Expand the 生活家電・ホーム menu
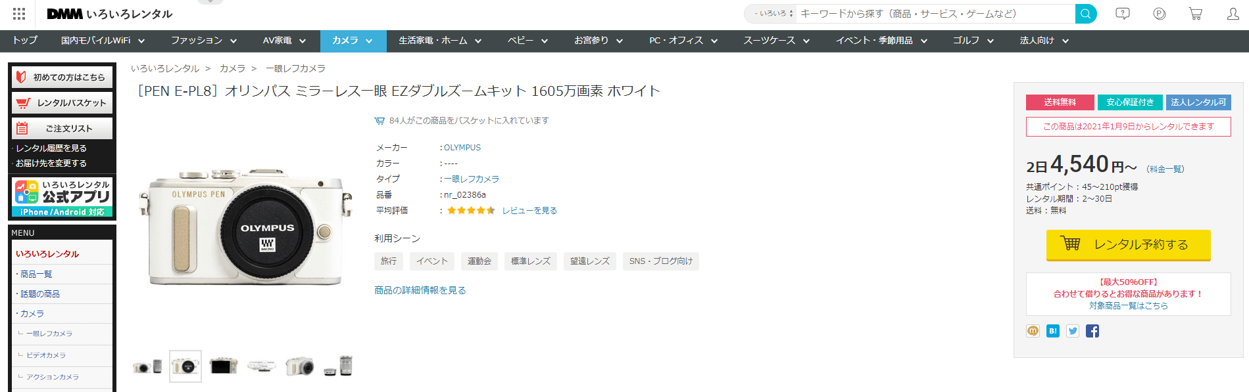This screenshot has width=1249, height=392. [439, 41]
